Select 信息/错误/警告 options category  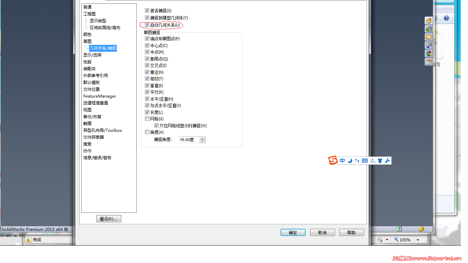coord(97,158)
